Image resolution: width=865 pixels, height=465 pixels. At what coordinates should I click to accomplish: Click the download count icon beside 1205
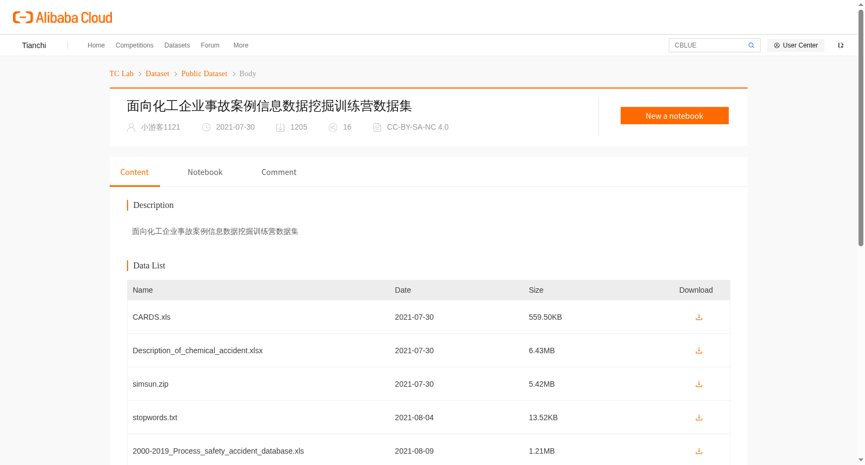280,127
